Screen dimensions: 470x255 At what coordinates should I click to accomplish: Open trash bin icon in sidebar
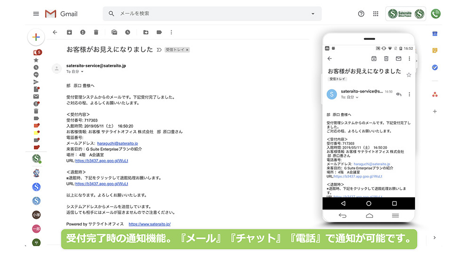36,111
